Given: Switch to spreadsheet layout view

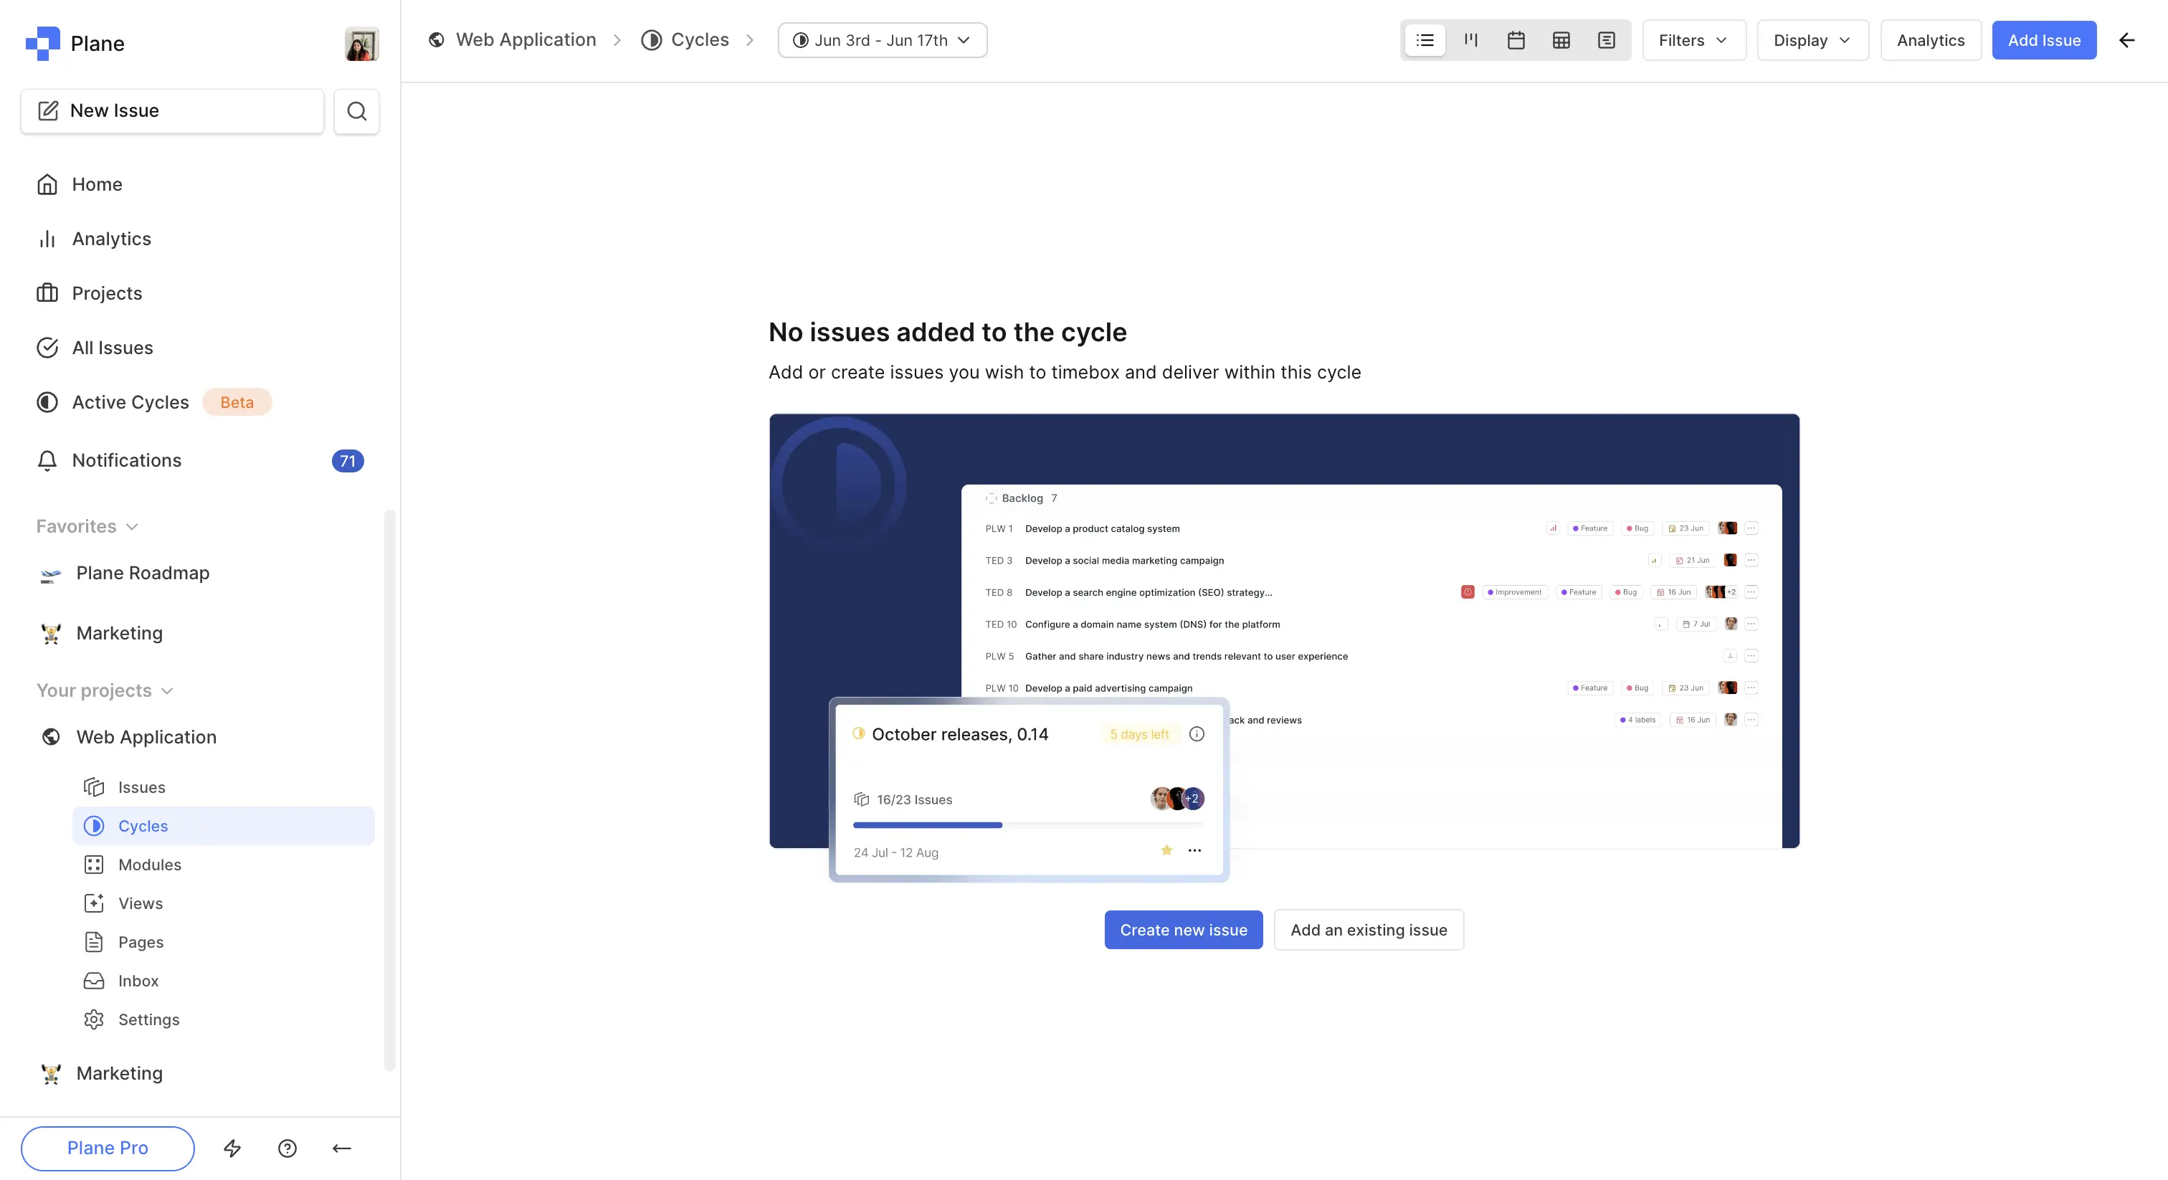Looking at the screenshot, I should (x=1561, y=40).
